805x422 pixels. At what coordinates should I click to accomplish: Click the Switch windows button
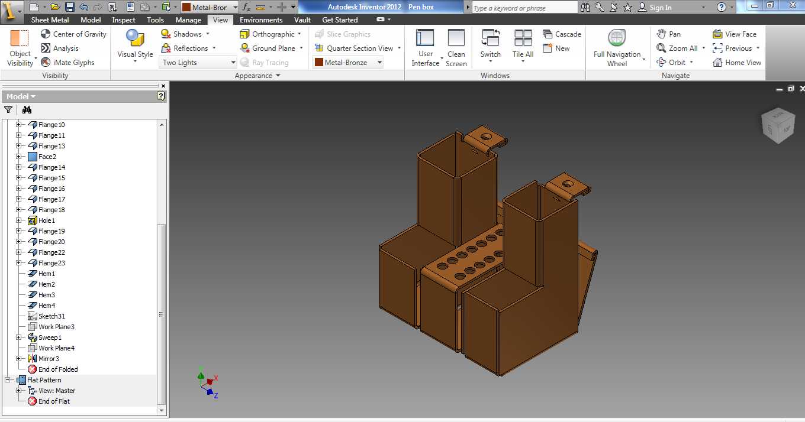[490, 46]
